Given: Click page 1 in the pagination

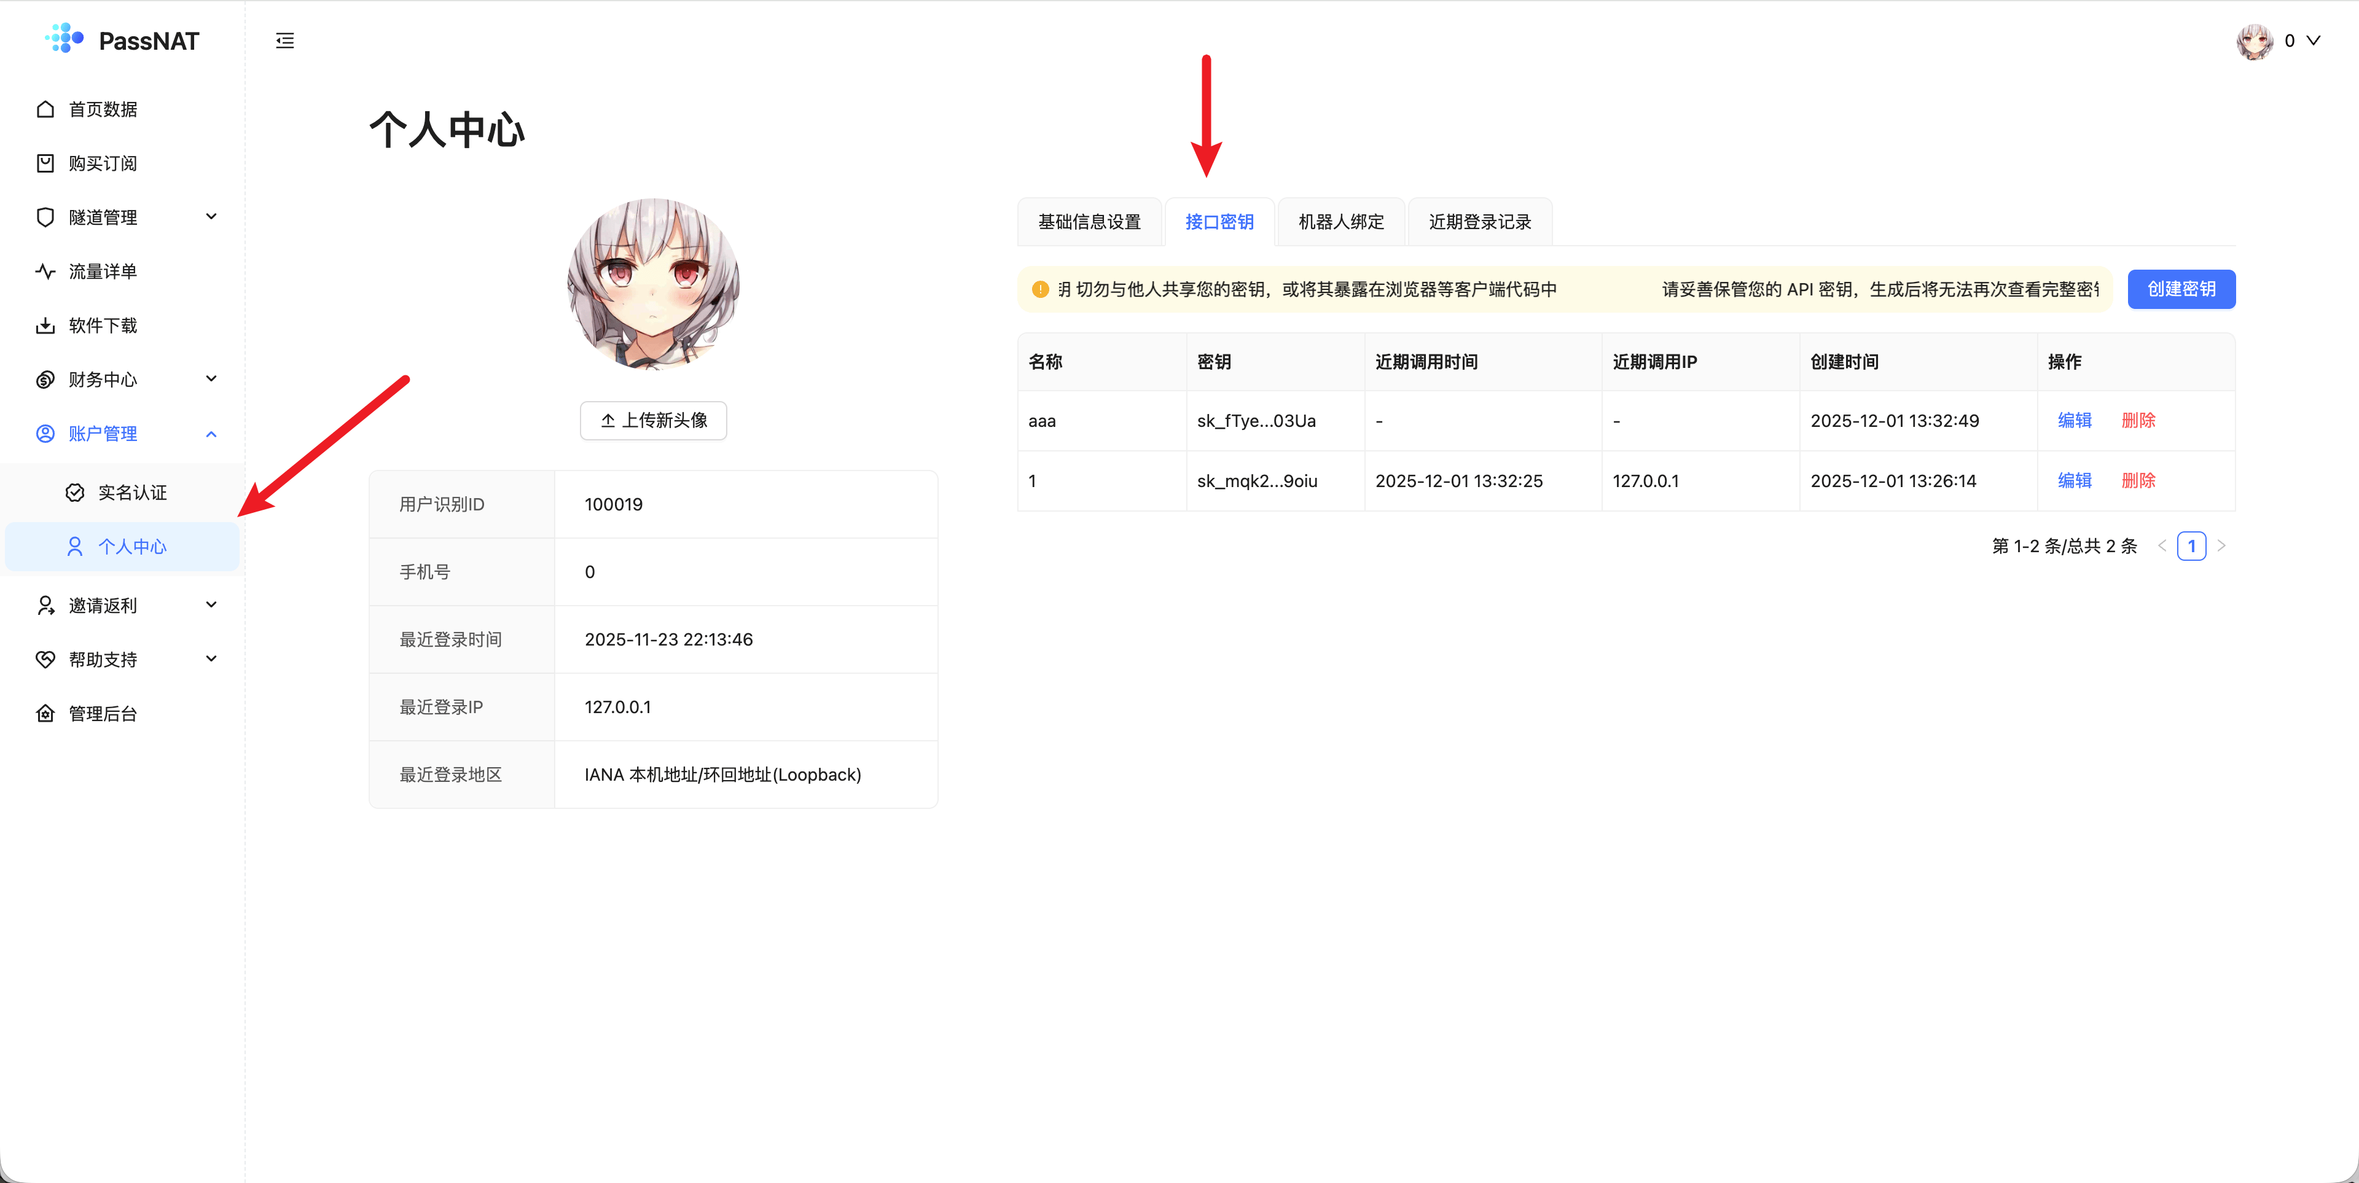Looking at the screenshot, I should pyautogui.click(x=2193, y=545).
